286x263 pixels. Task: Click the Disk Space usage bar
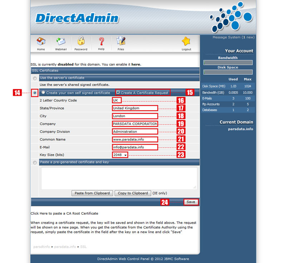point(228,72)
